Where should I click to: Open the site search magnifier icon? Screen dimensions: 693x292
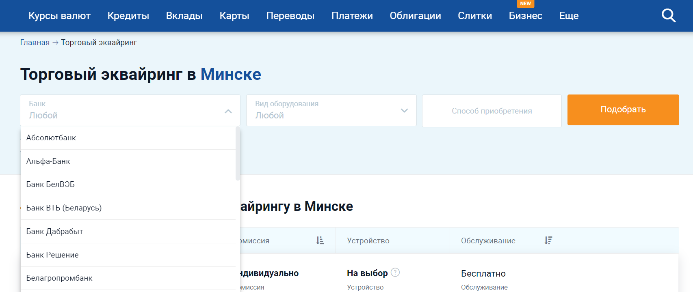point(668,16)
